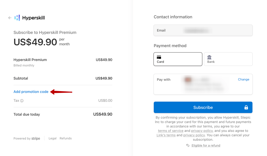267x156 pixels.
Task: Click the info icon next to Tax
Action: tap(22, 100)
